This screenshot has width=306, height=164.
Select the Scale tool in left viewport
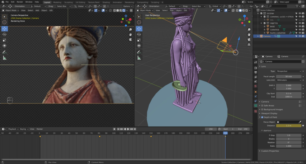(4, 40)
